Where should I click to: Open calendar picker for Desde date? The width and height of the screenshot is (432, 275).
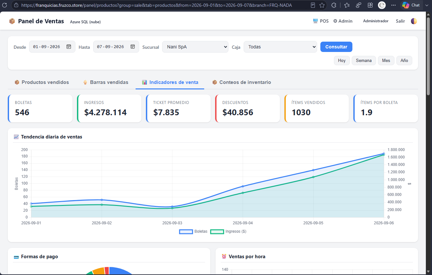69,46
